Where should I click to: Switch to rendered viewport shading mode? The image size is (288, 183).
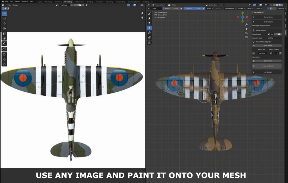click(x=282, y=5)
